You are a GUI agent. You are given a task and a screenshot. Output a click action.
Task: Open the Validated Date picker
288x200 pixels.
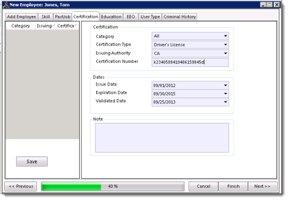coord(190,102)
